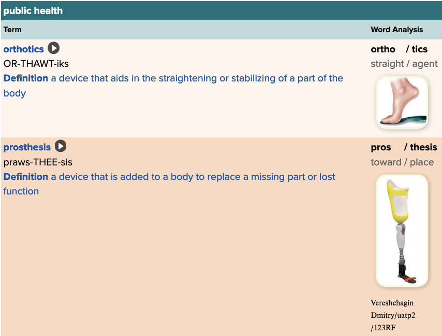Open the orthotics term link
Screen dimensions: 442x336
click(23, 49)
